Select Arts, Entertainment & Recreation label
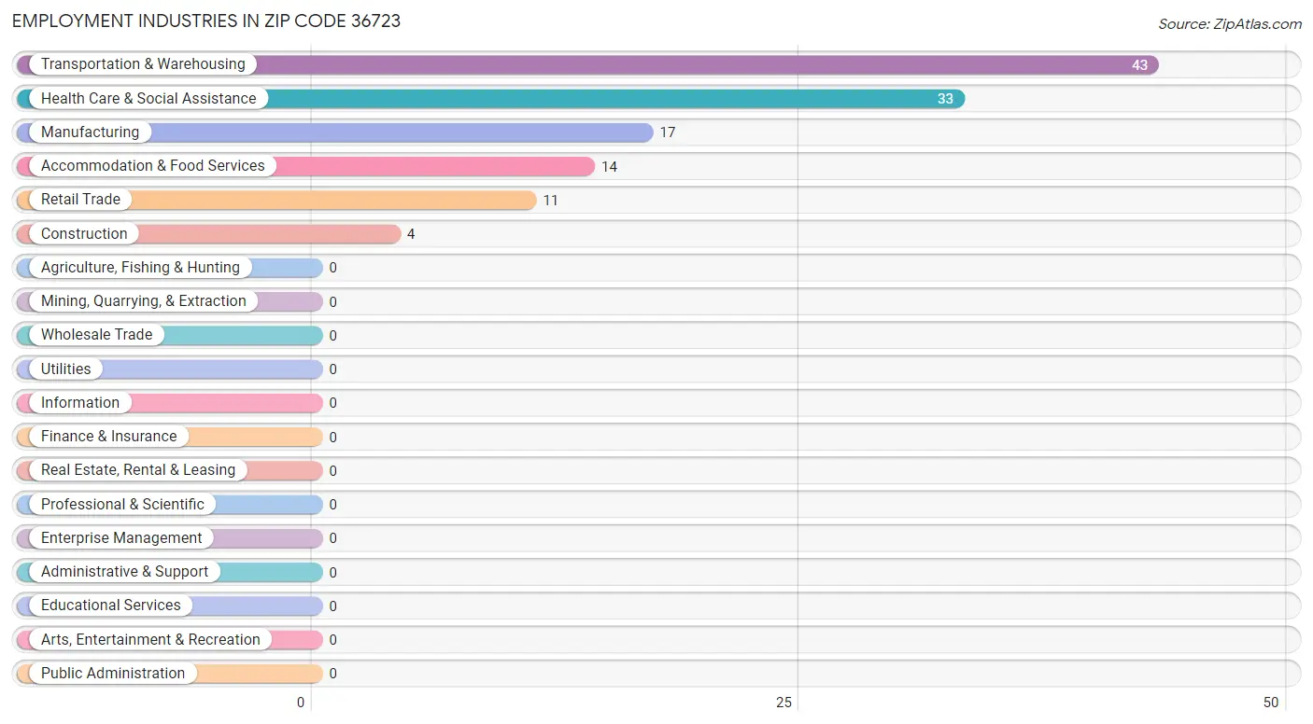Image resolution: width=1313 pixels, height=724 pixels. [150, 640]
